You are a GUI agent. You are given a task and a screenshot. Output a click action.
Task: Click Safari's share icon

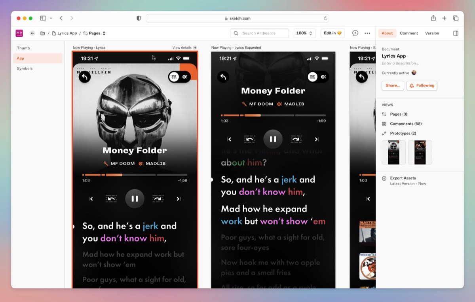433,18
